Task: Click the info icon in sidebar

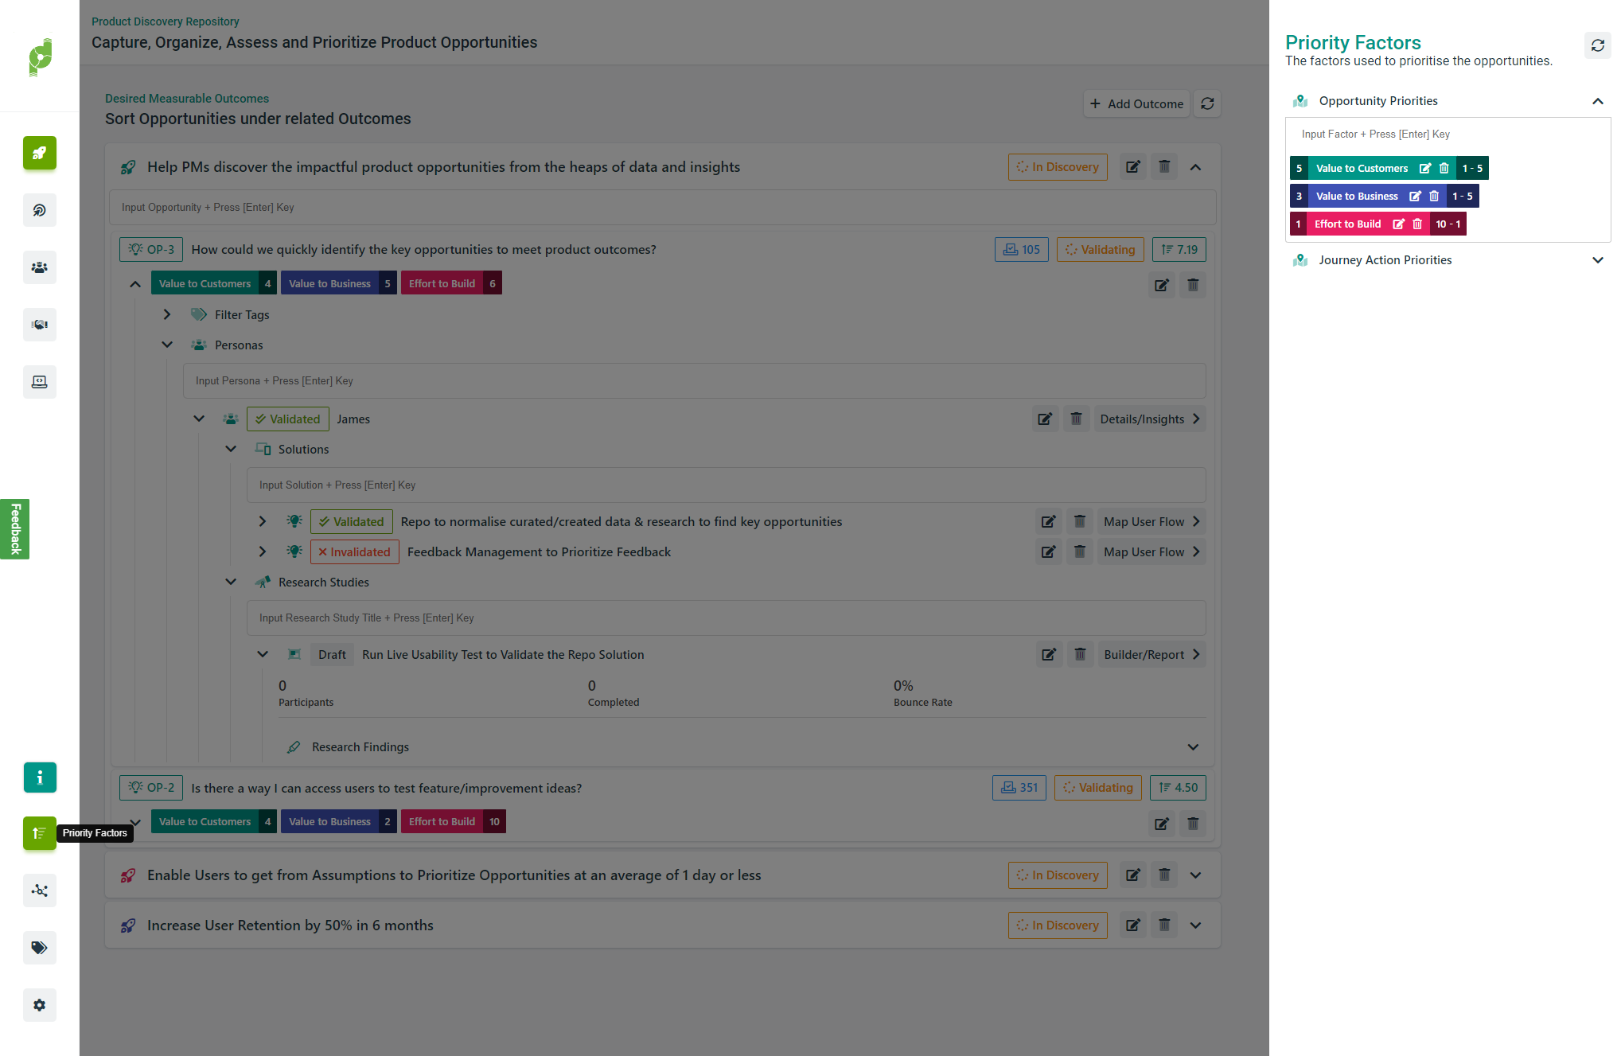Action: point(39,777)
